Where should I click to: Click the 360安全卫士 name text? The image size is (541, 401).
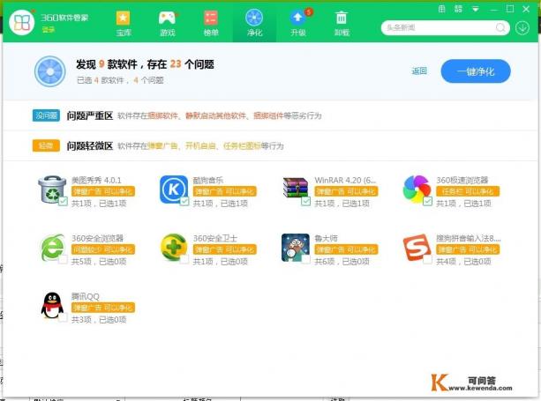[215, 238]
